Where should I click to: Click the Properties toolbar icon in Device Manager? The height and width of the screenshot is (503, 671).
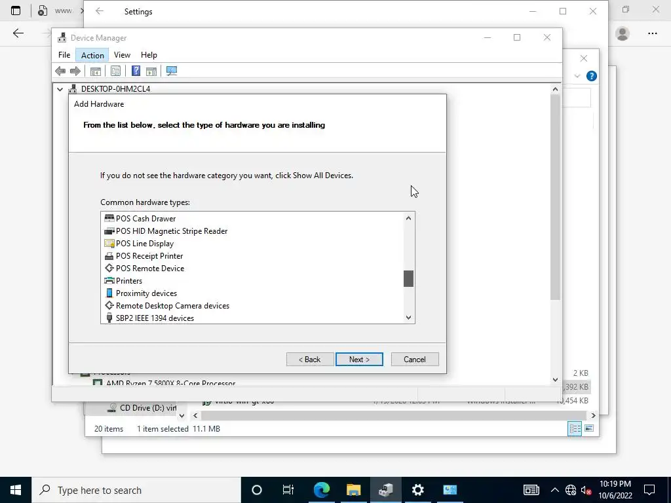(115, 71)
